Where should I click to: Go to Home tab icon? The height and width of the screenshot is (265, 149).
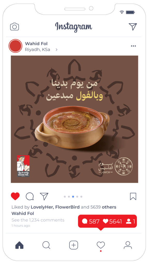click(x=19, y=245)
